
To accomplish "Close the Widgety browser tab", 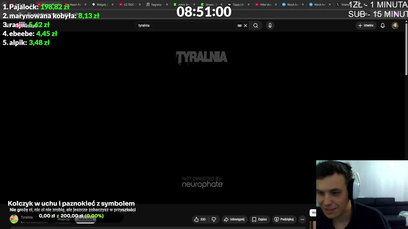I will (x=113, y=4).
